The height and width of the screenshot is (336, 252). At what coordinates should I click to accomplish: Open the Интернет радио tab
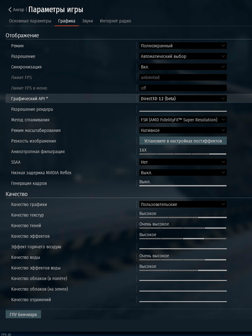click(116, 21)
